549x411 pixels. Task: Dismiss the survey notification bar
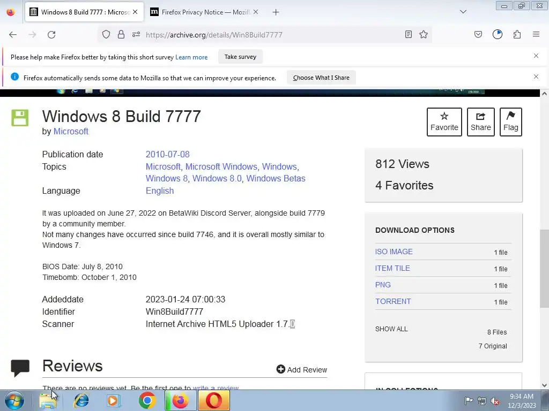pyautogui.click(x=536, y=56)
